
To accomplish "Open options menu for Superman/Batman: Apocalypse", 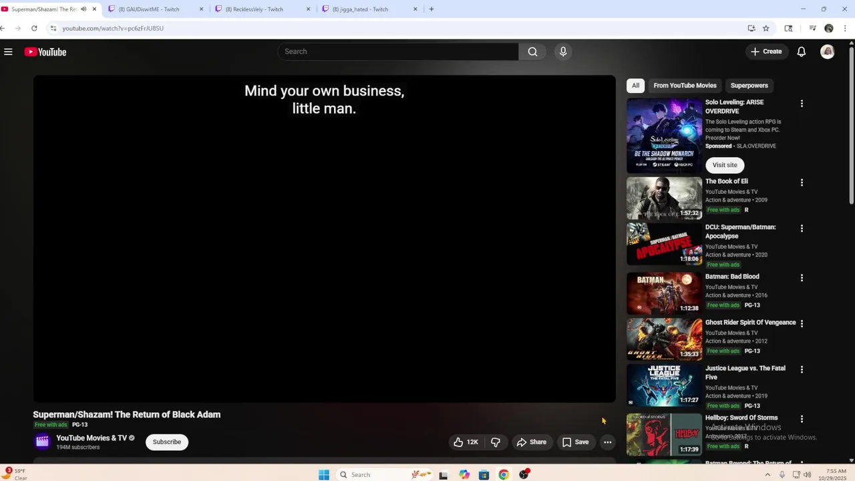I will tap(802, 228).
